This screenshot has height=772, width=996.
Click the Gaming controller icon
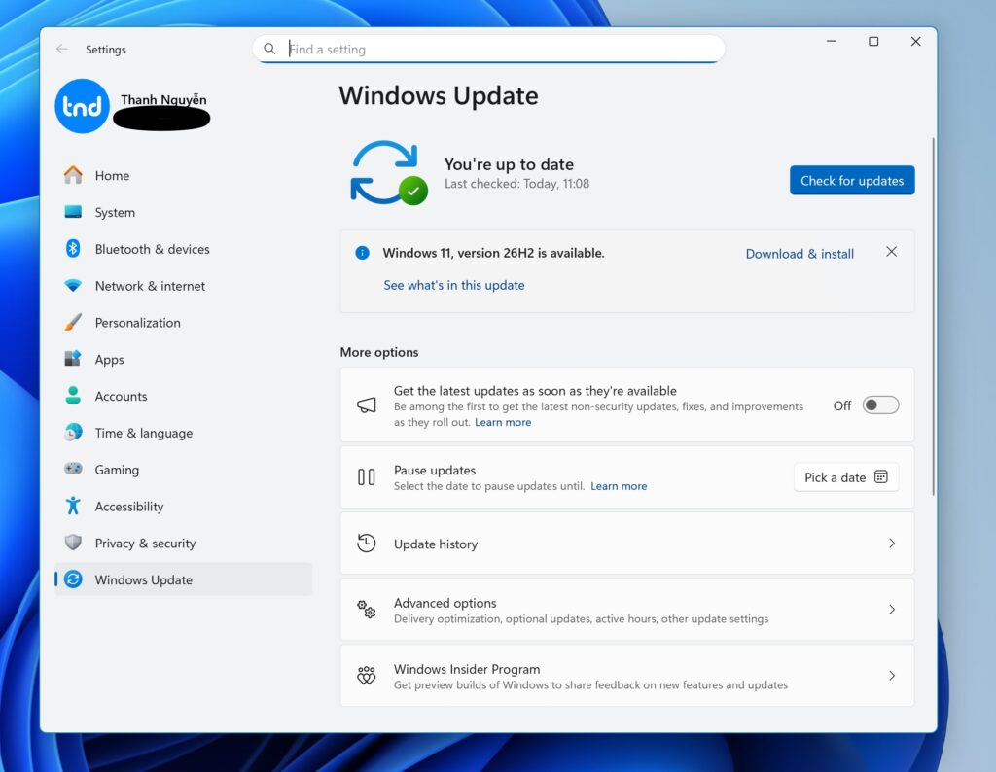pos(73,469)
